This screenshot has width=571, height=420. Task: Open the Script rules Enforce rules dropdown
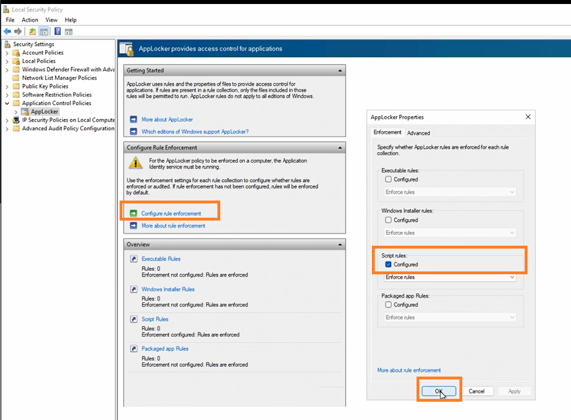point(450,277)
